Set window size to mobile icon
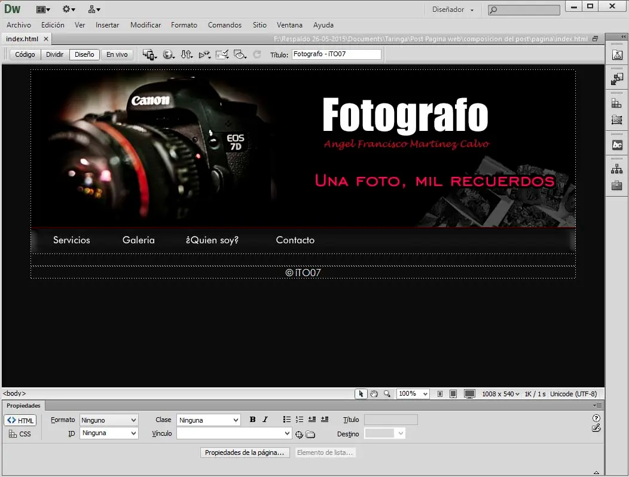Viewport: 629px width, 477px height. pos(440,394)
